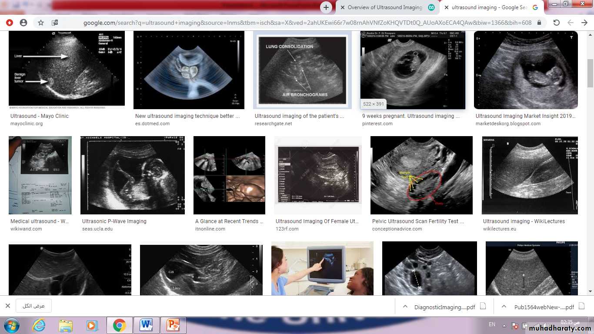Image resolution: width=594 pixels, height=334 pixels.
Task: Bookmark this page with the star icon
Action: (40, 23)
